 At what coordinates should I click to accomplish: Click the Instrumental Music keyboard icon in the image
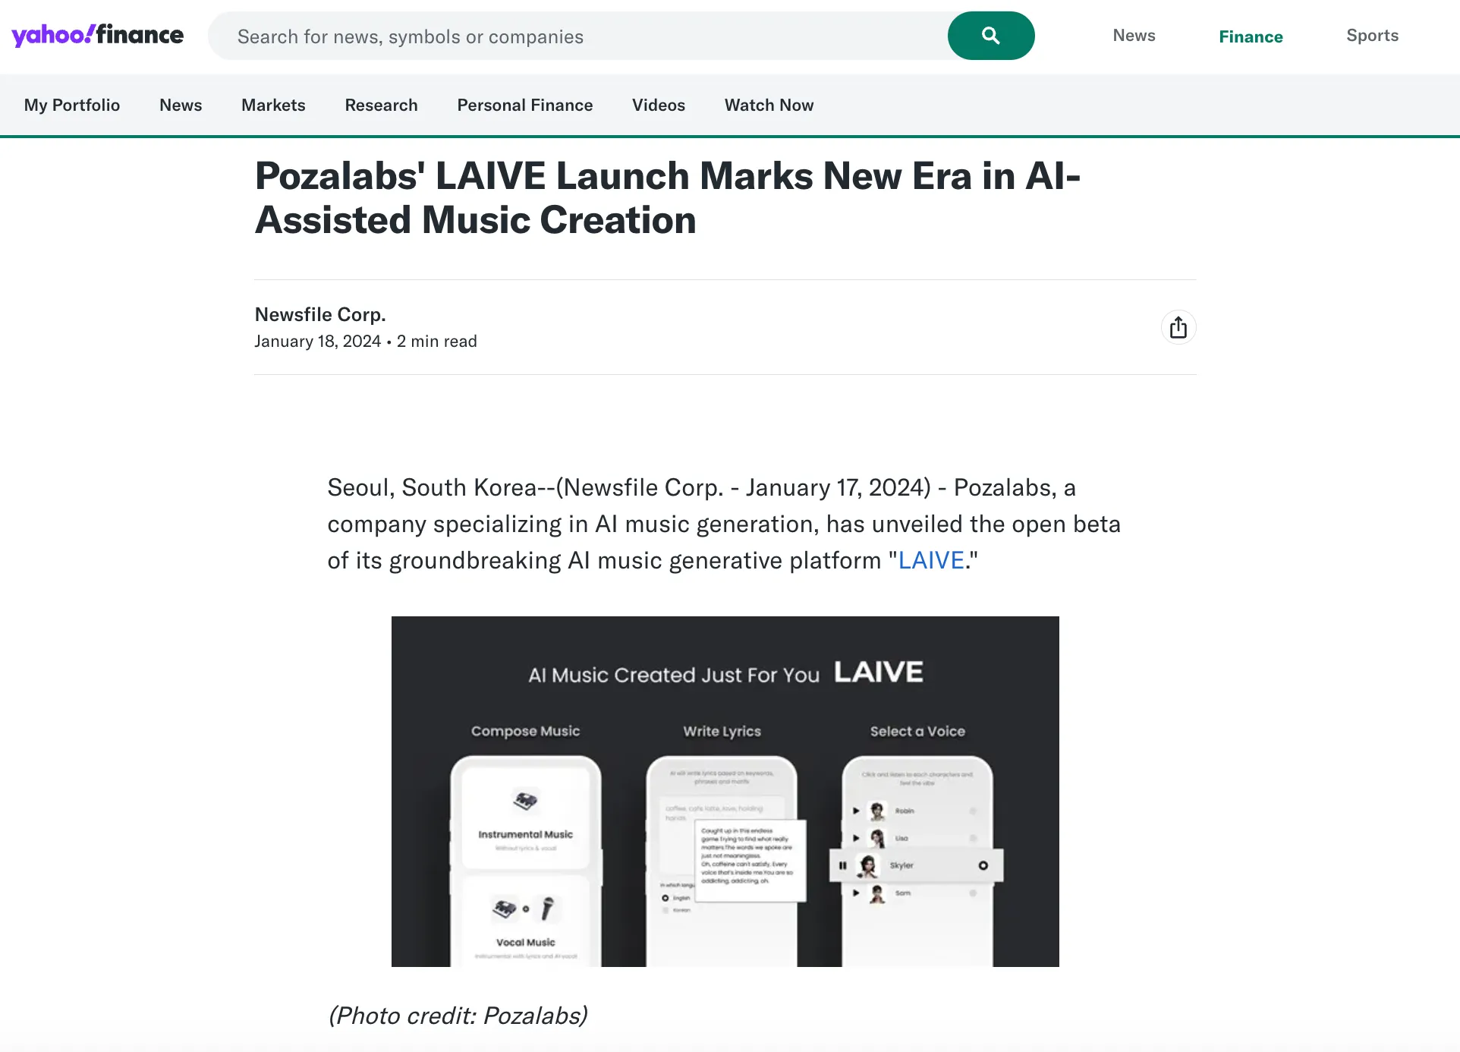(525, 800)
